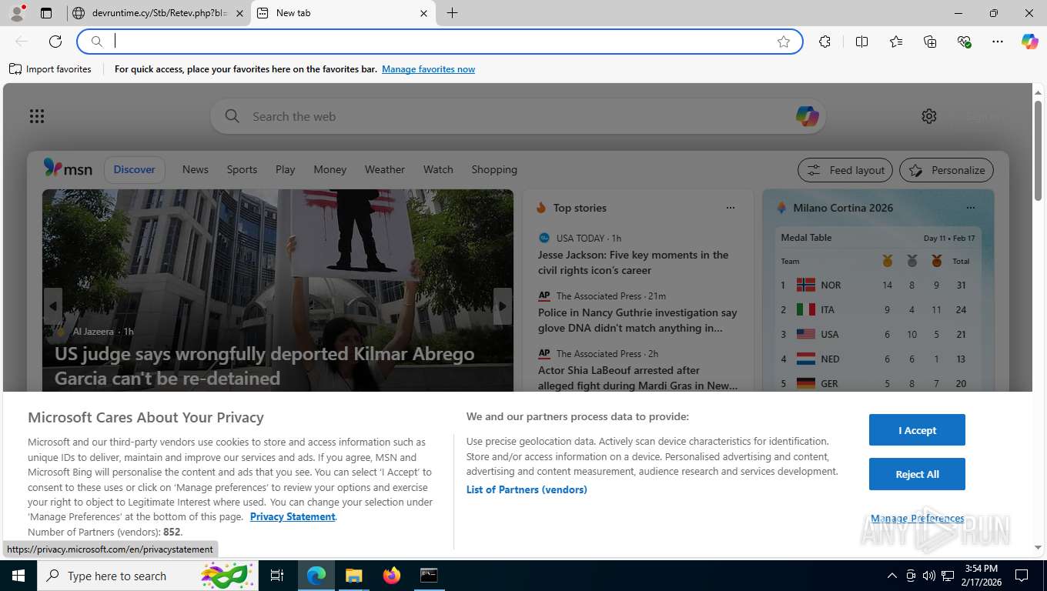1047x591 pixels.
Task: Open Windows Start menu
Action: pos(18,576)
